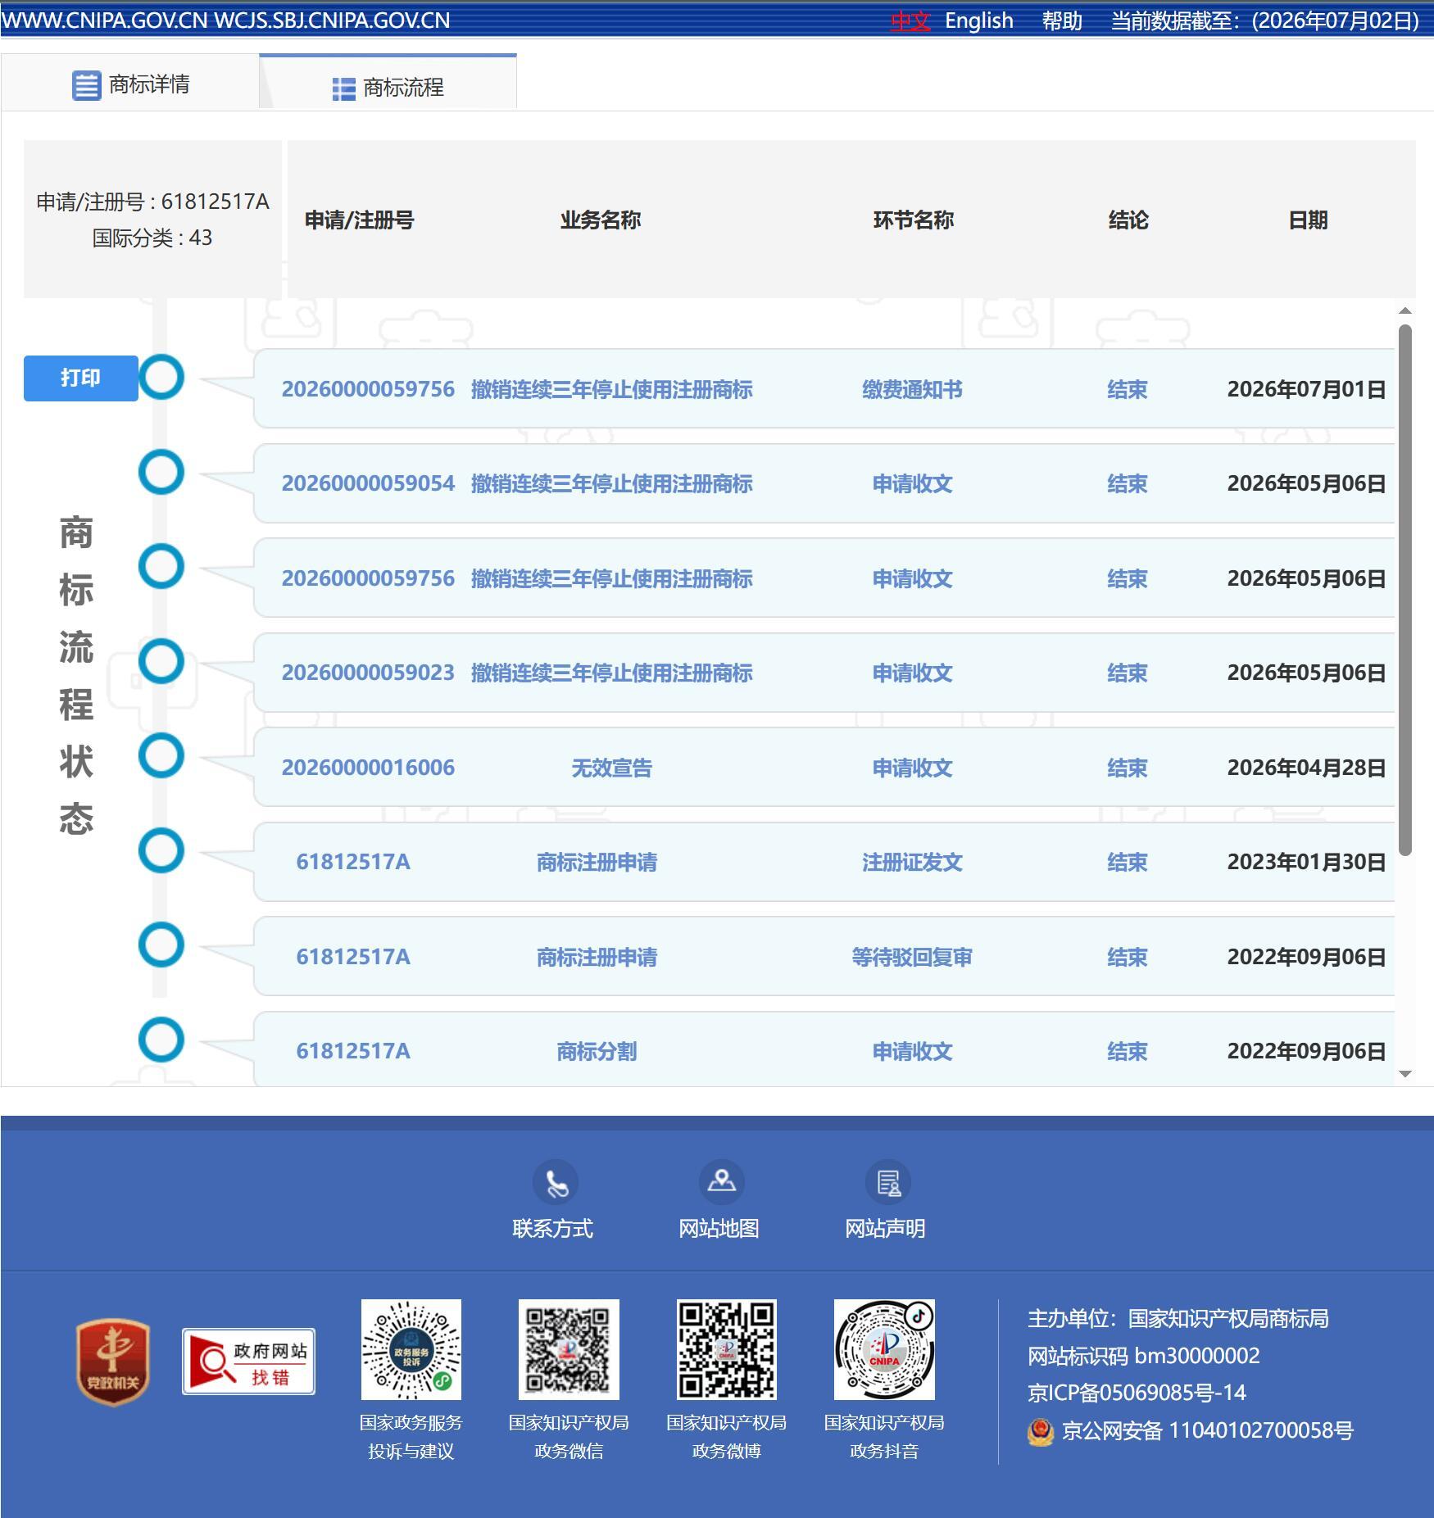Screen dimensions: 1434x1518
Task: Click date 2023年01月30日
Action: point(1306,862)
